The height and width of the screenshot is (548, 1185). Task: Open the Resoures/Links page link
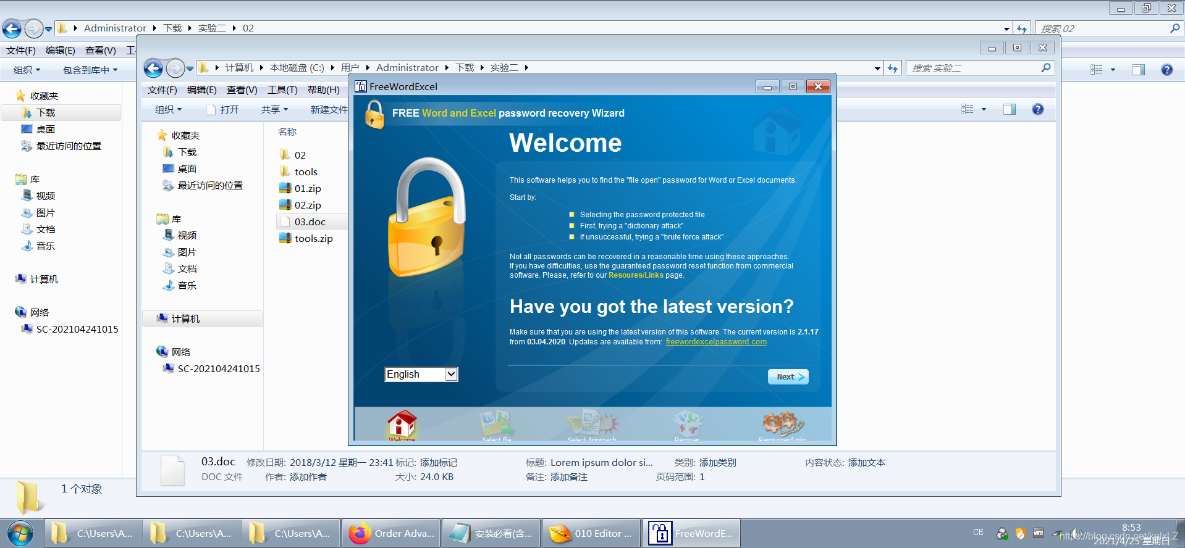pyautogui.click(x=636, y=275)
